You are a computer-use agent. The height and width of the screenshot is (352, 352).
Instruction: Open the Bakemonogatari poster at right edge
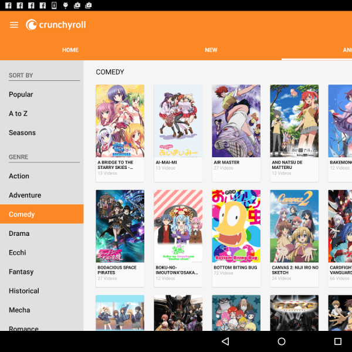click(x=340, y=121)
